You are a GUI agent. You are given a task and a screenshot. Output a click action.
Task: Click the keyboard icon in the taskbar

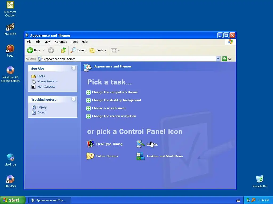pyautogui.click(x=238, y=201)
